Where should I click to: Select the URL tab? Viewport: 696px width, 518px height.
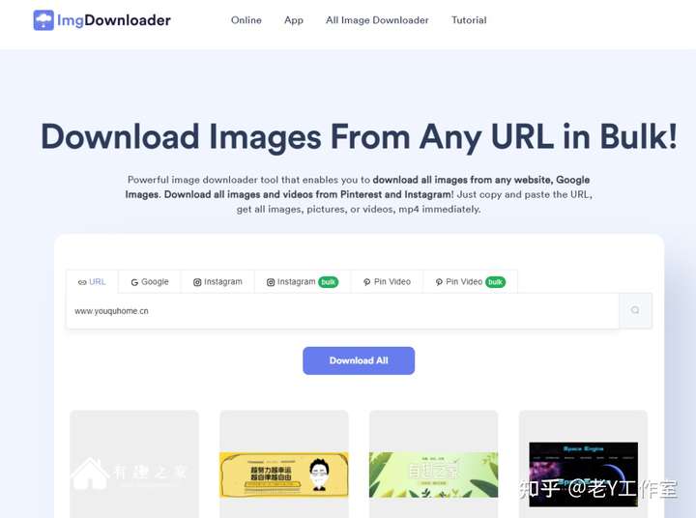click(x=92, y=282)
